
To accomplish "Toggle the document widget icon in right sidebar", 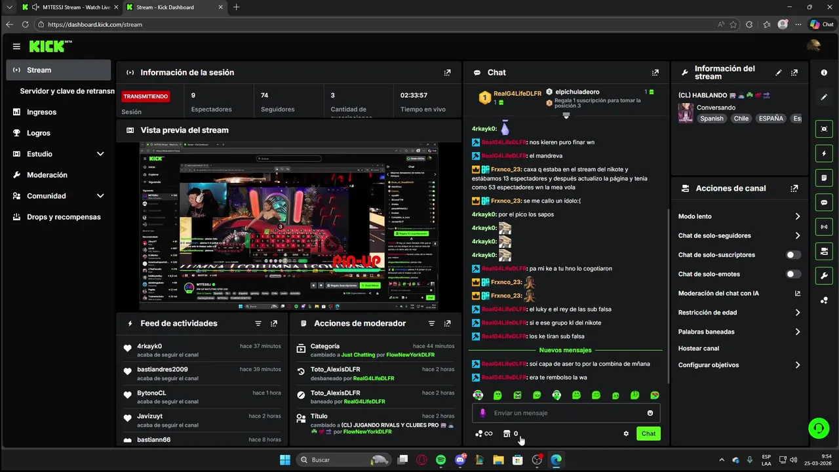I will [x=824, y=178].
